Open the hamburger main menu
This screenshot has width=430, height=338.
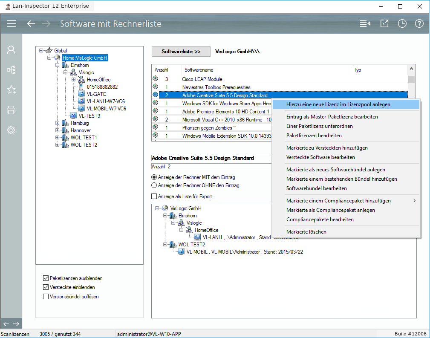12,23
